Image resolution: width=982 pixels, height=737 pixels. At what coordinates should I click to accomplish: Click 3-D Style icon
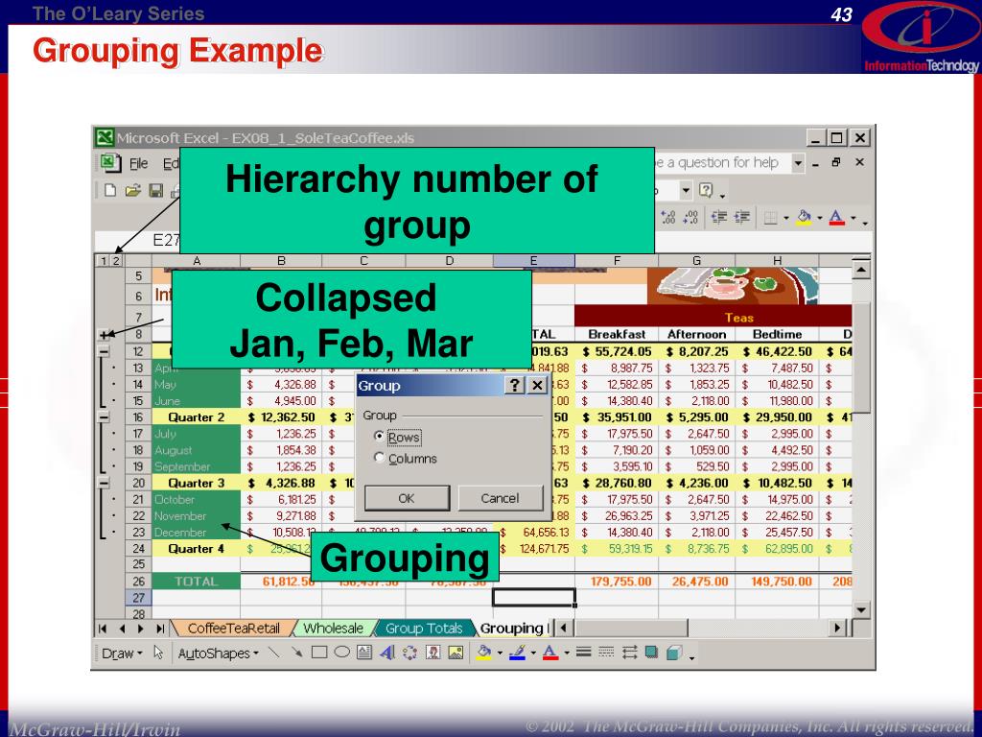674,653
